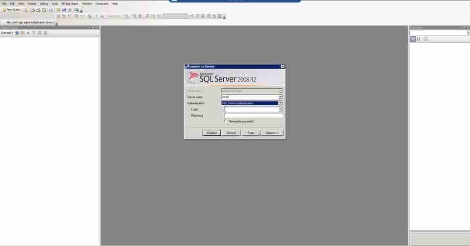
Task: Open the Edit menu
Action: click(x=12, y=3)
